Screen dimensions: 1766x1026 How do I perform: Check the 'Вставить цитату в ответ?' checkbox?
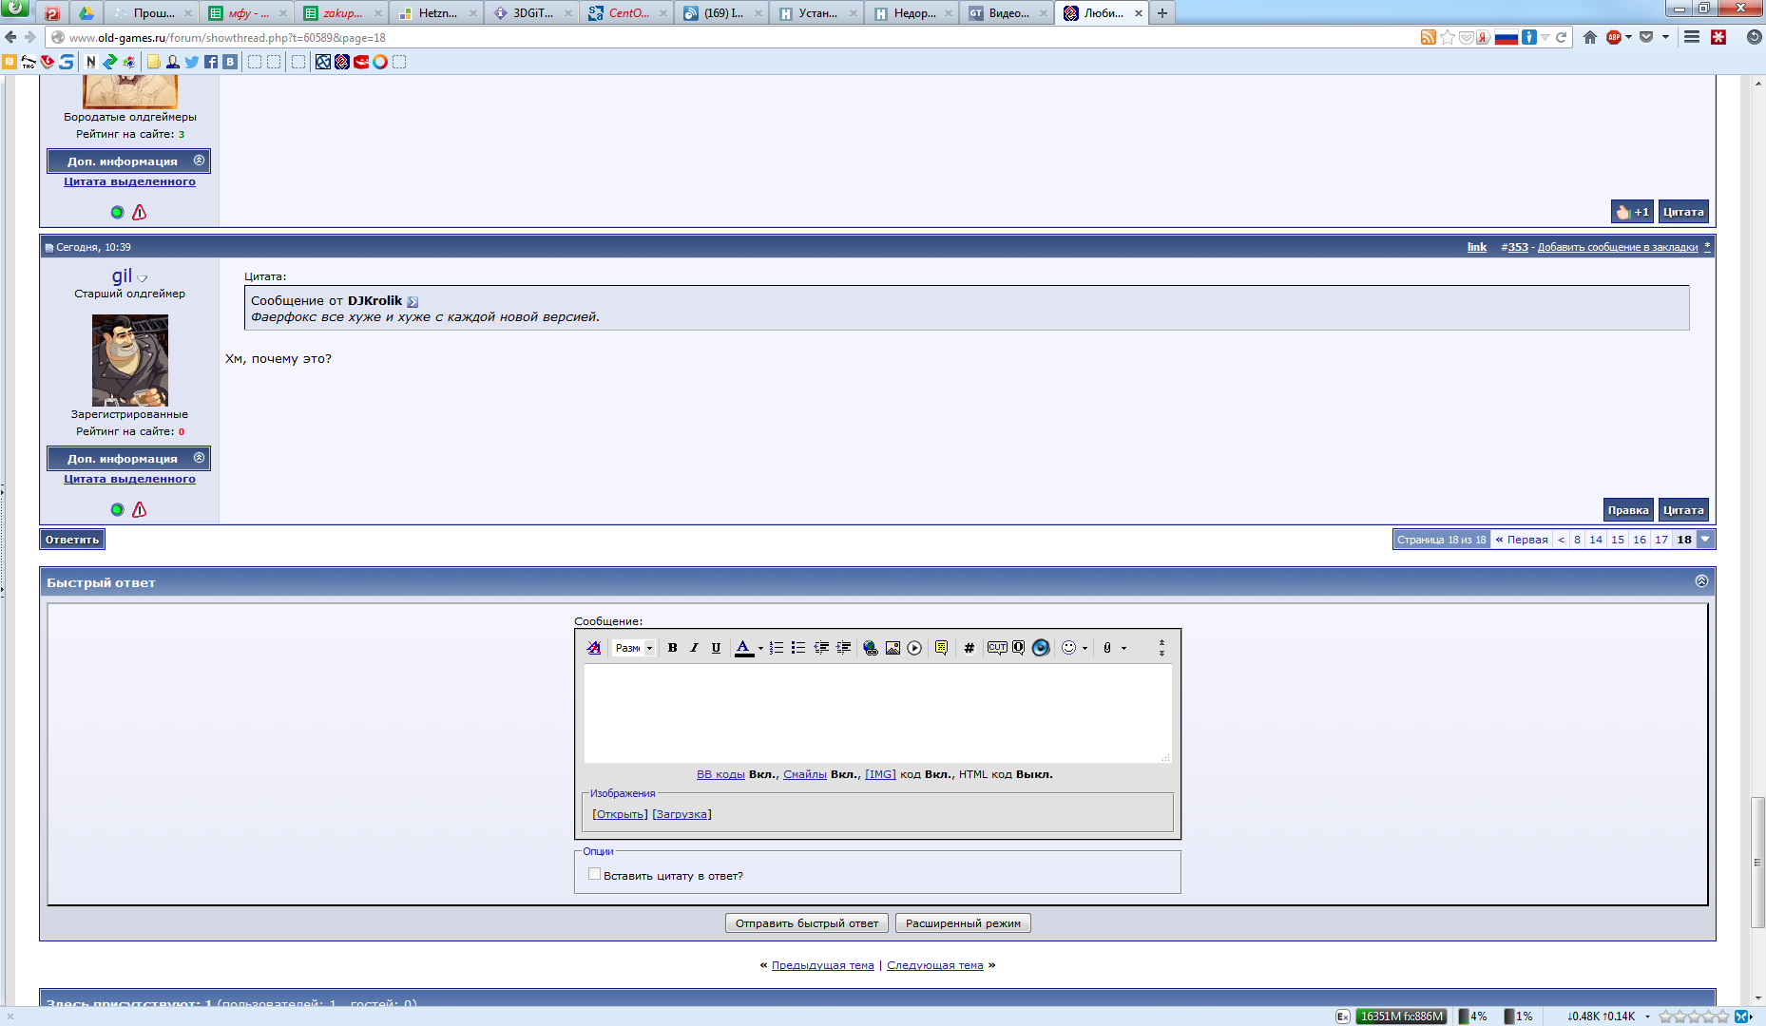coord(594,874)
